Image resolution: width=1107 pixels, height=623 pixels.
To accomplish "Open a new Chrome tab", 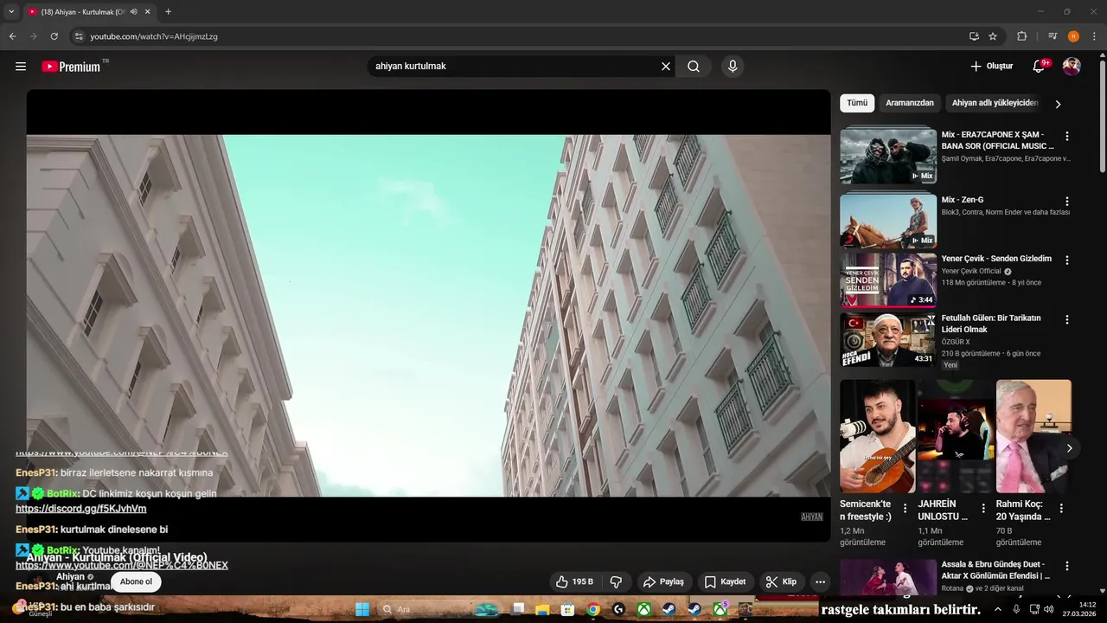I will (x=168, y=12).
